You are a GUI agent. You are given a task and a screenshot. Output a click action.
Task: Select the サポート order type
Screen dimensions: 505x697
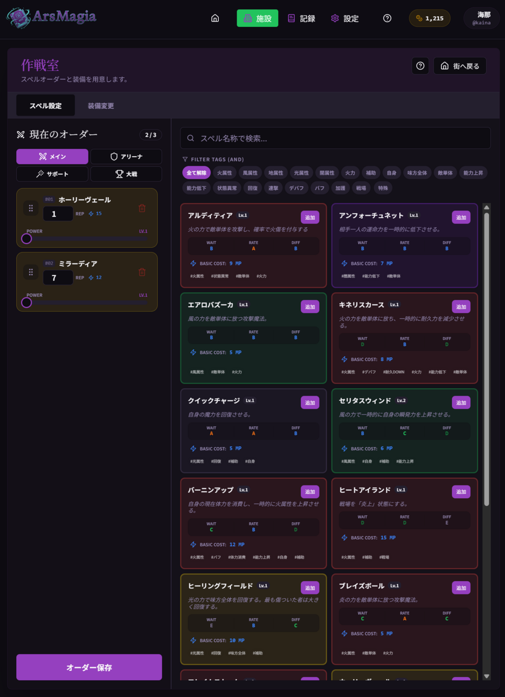(x=52, y=174)
